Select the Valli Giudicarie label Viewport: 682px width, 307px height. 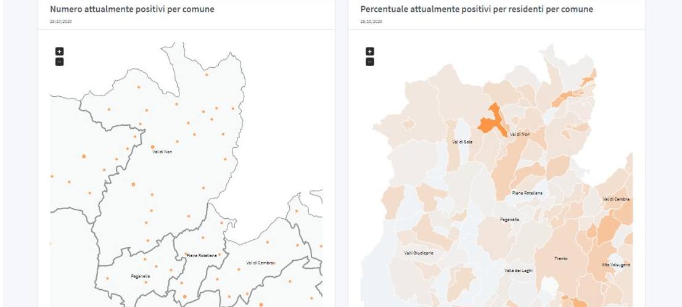point(419,253)
